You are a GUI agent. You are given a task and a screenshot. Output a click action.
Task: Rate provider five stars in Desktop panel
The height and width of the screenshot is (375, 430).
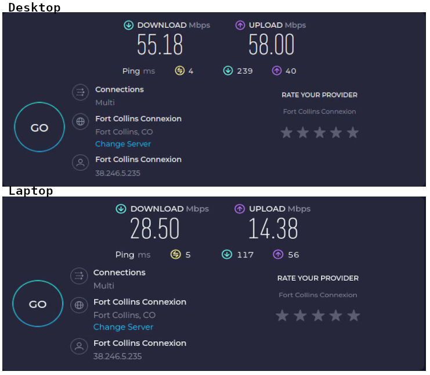(x=353, y=133)
